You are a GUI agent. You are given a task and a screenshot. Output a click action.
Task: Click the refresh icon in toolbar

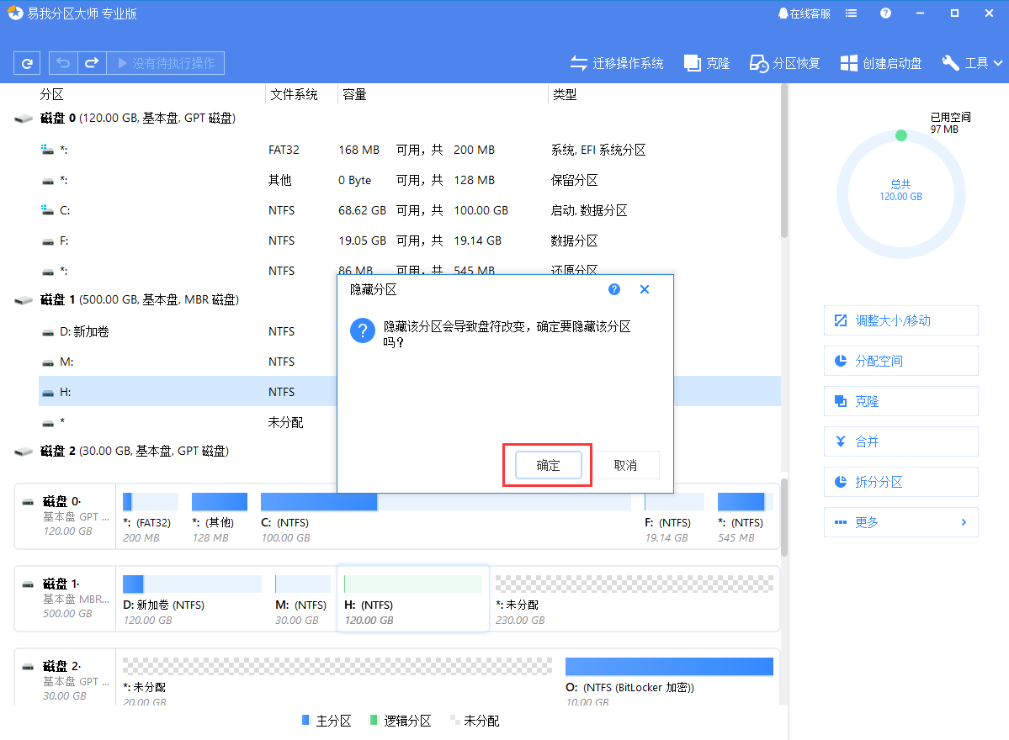[27, 63]
